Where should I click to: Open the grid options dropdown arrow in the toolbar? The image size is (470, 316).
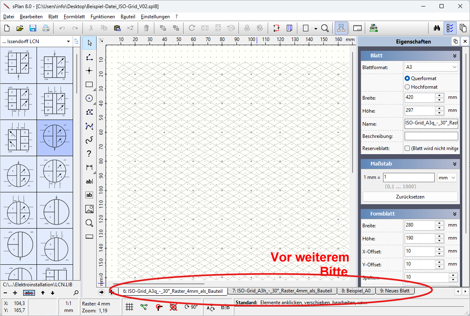tap(316, 29)
